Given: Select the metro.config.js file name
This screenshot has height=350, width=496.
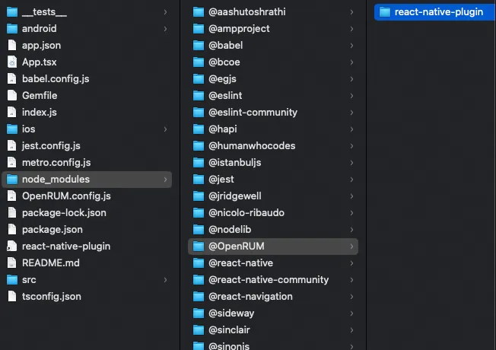Looking at the screenshot, I should (x=56, y=163).
